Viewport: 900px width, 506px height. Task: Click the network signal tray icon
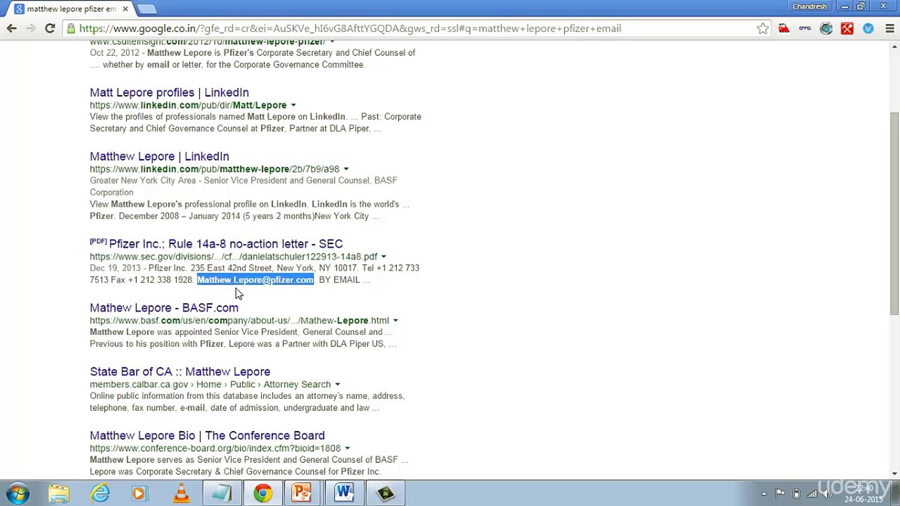(812, 493)
